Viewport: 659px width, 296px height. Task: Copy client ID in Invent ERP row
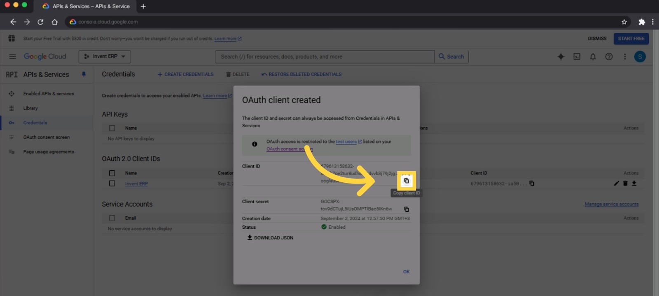(x=532, y=184)
